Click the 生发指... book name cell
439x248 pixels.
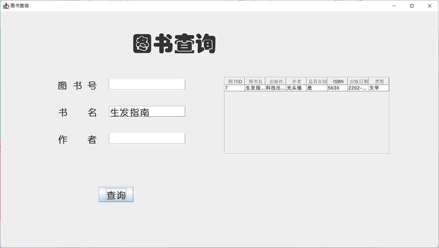(x=255, y=88)
